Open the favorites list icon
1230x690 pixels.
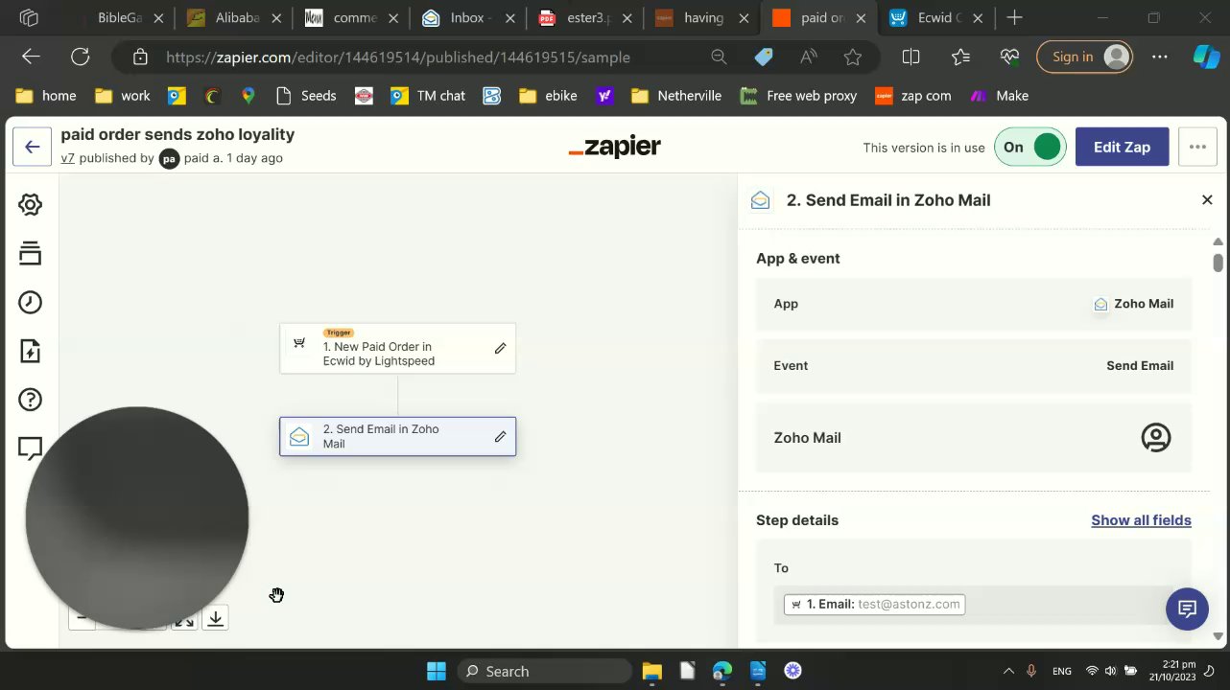pos(960,57)
